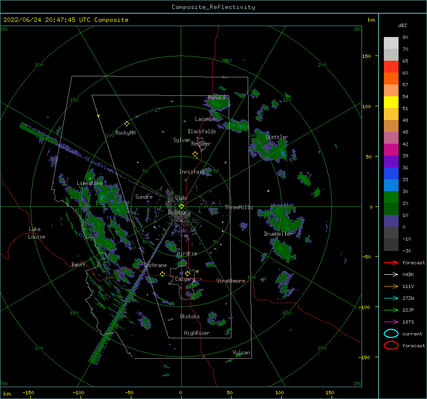Click the Didsbury label

click(179, 213)
